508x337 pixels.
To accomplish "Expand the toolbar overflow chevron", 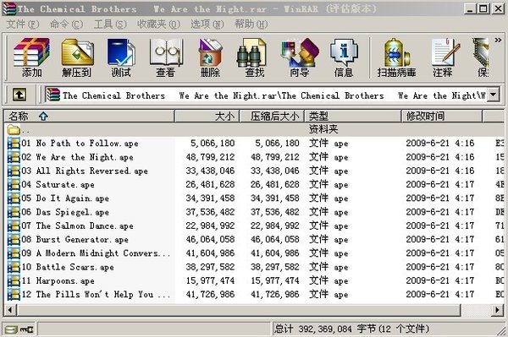I will coord(498,40).
